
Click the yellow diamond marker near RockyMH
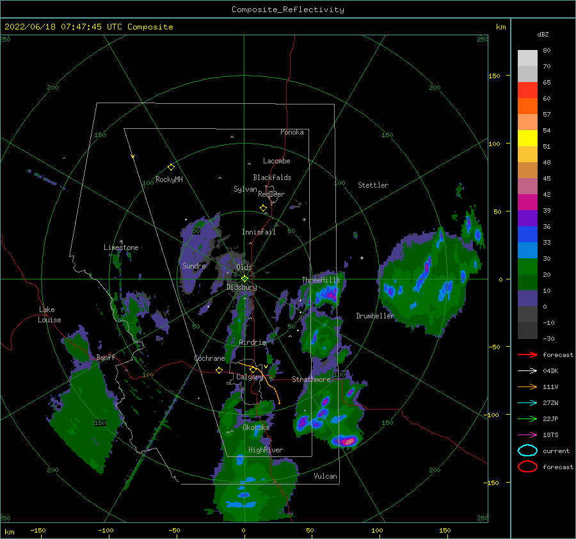(171, 167)
